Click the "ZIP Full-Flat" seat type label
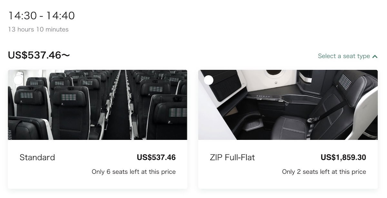 [232, 158]
